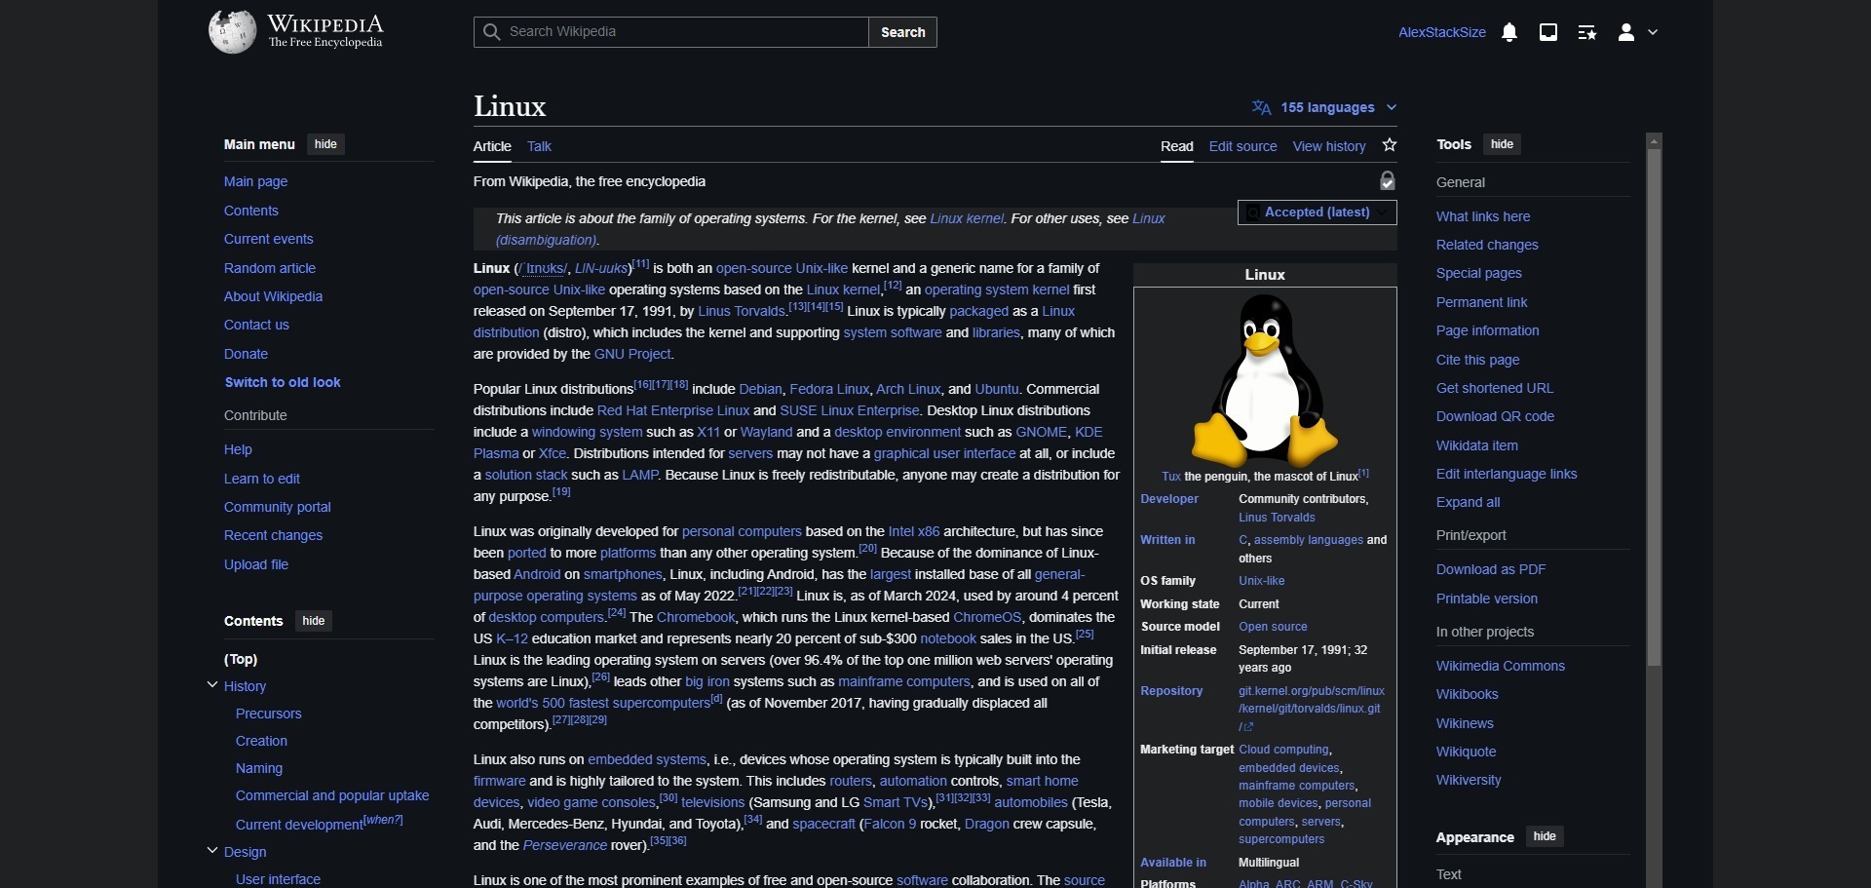
Task: Open the notices tray icon
Action: 1548,32
